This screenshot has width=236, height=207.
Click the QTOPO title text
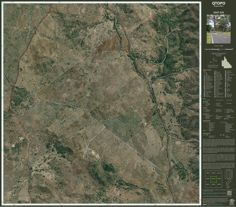219,3
